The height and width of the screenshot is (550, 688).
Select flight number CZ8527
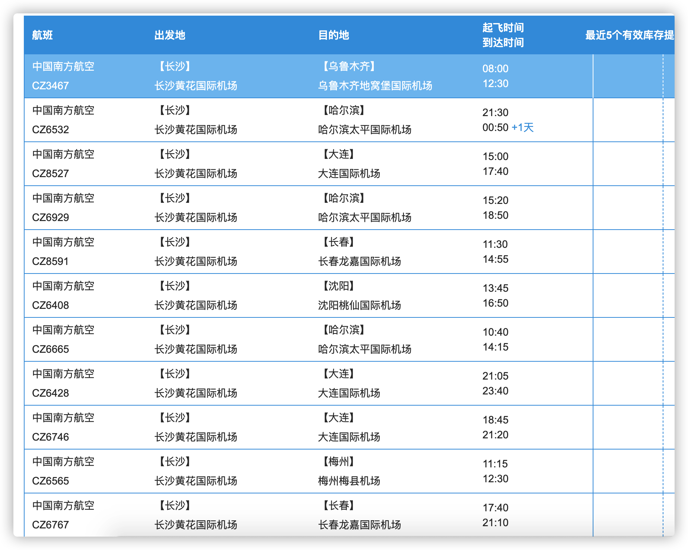51,173
